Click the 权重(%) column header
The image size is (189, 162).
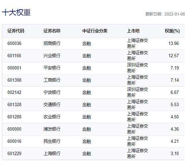[172, 31]
